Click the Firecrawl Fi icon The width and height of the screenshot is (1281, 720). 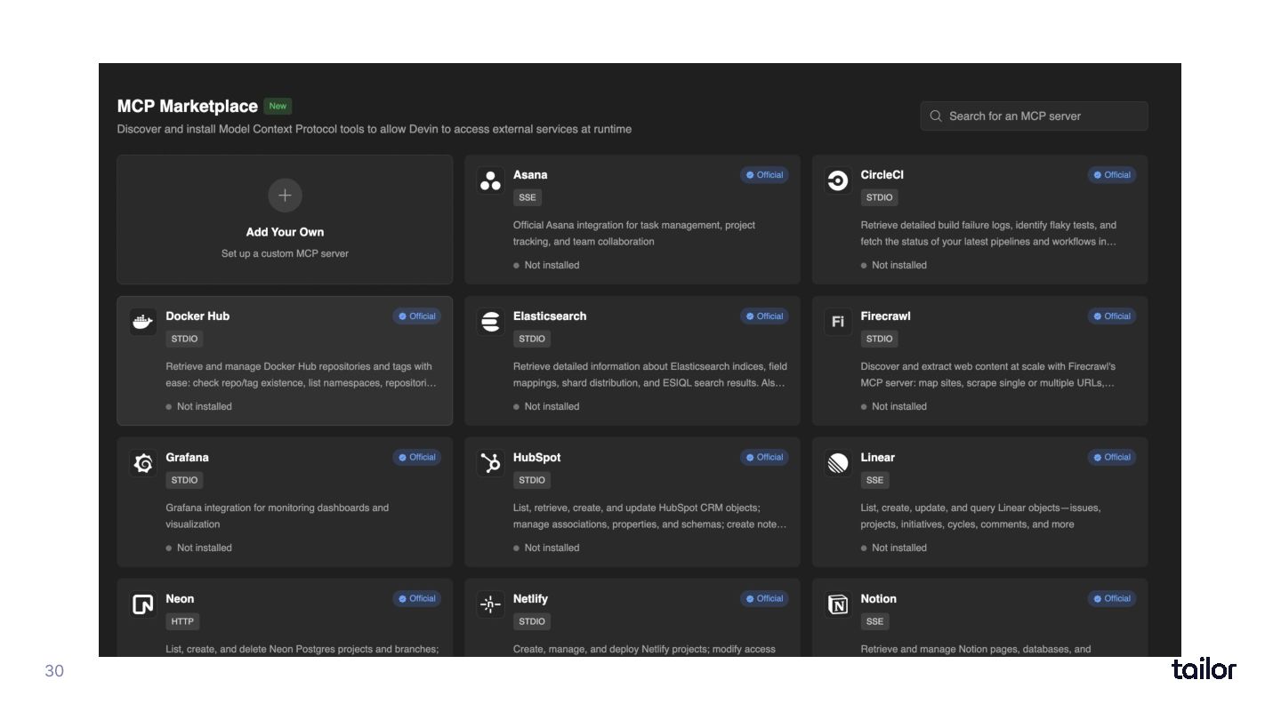click(838, 322)
